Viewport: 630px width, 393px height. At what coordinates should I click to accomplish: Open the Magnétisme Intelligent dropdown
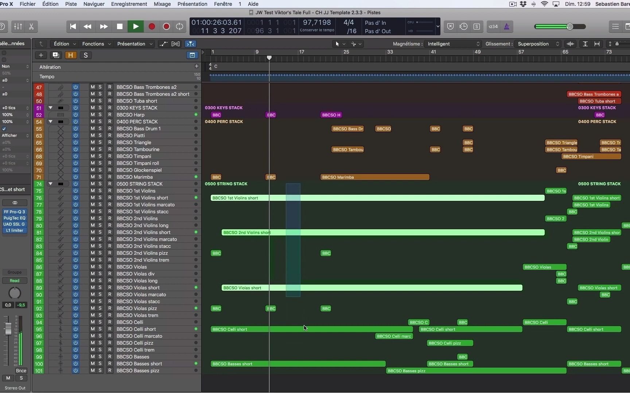tap(453, 44)
